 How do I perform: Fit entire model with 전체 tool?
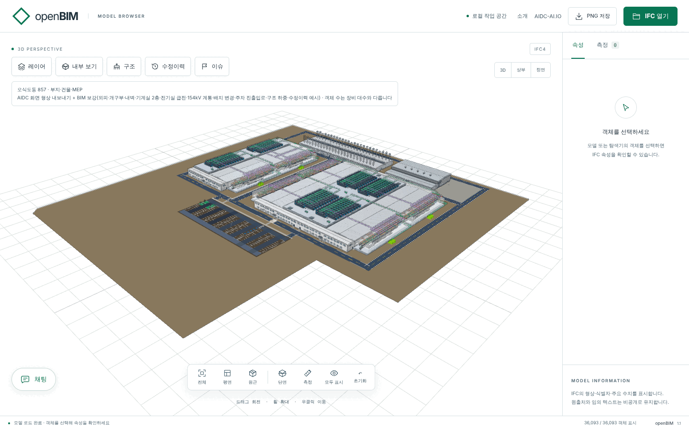tap(202, 377)
